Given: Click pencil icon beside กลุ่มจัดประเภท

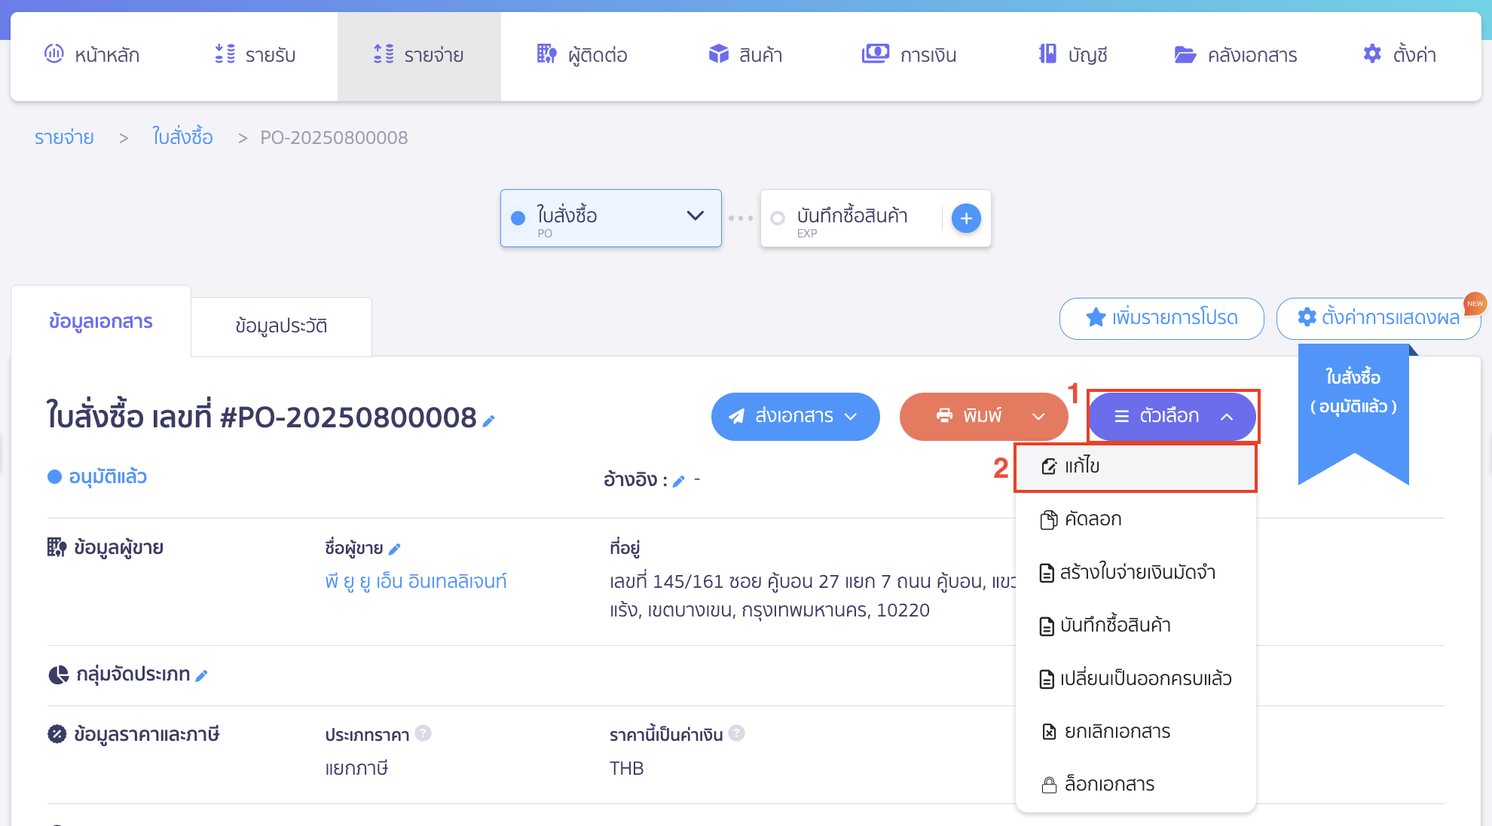Looking at the screenshot, I should tap(201, 676).
